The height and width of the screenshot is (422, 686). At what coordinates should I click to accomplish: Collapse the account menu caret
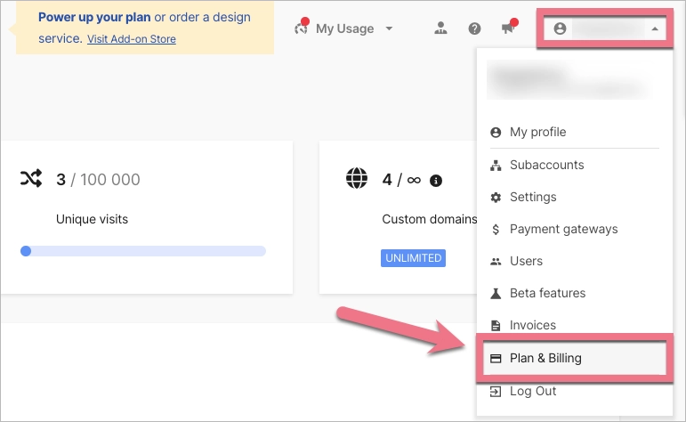(655, 29)
